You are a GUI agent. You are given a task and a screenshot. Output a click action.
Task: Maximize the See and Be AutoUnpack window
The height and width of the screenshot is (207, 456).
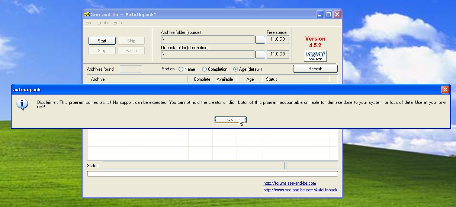pyautogui.click(x=328, y=15)
